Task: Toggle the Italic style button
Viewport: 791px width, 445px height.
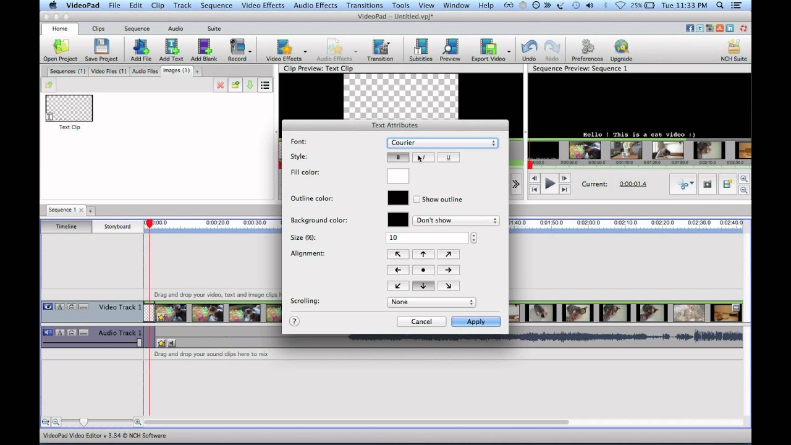Action: [423, 157]
